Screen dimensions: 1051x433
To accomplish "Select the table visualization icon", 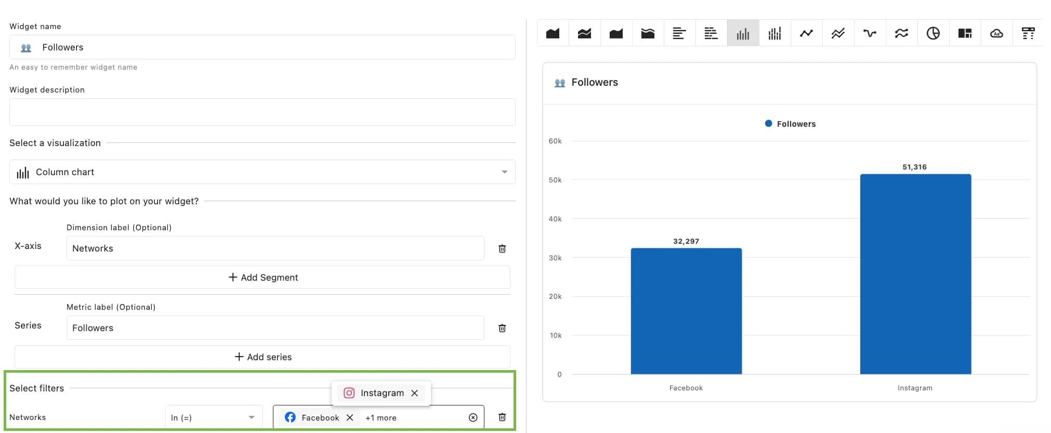I will pyautogui.click(x=1028, y=34).
